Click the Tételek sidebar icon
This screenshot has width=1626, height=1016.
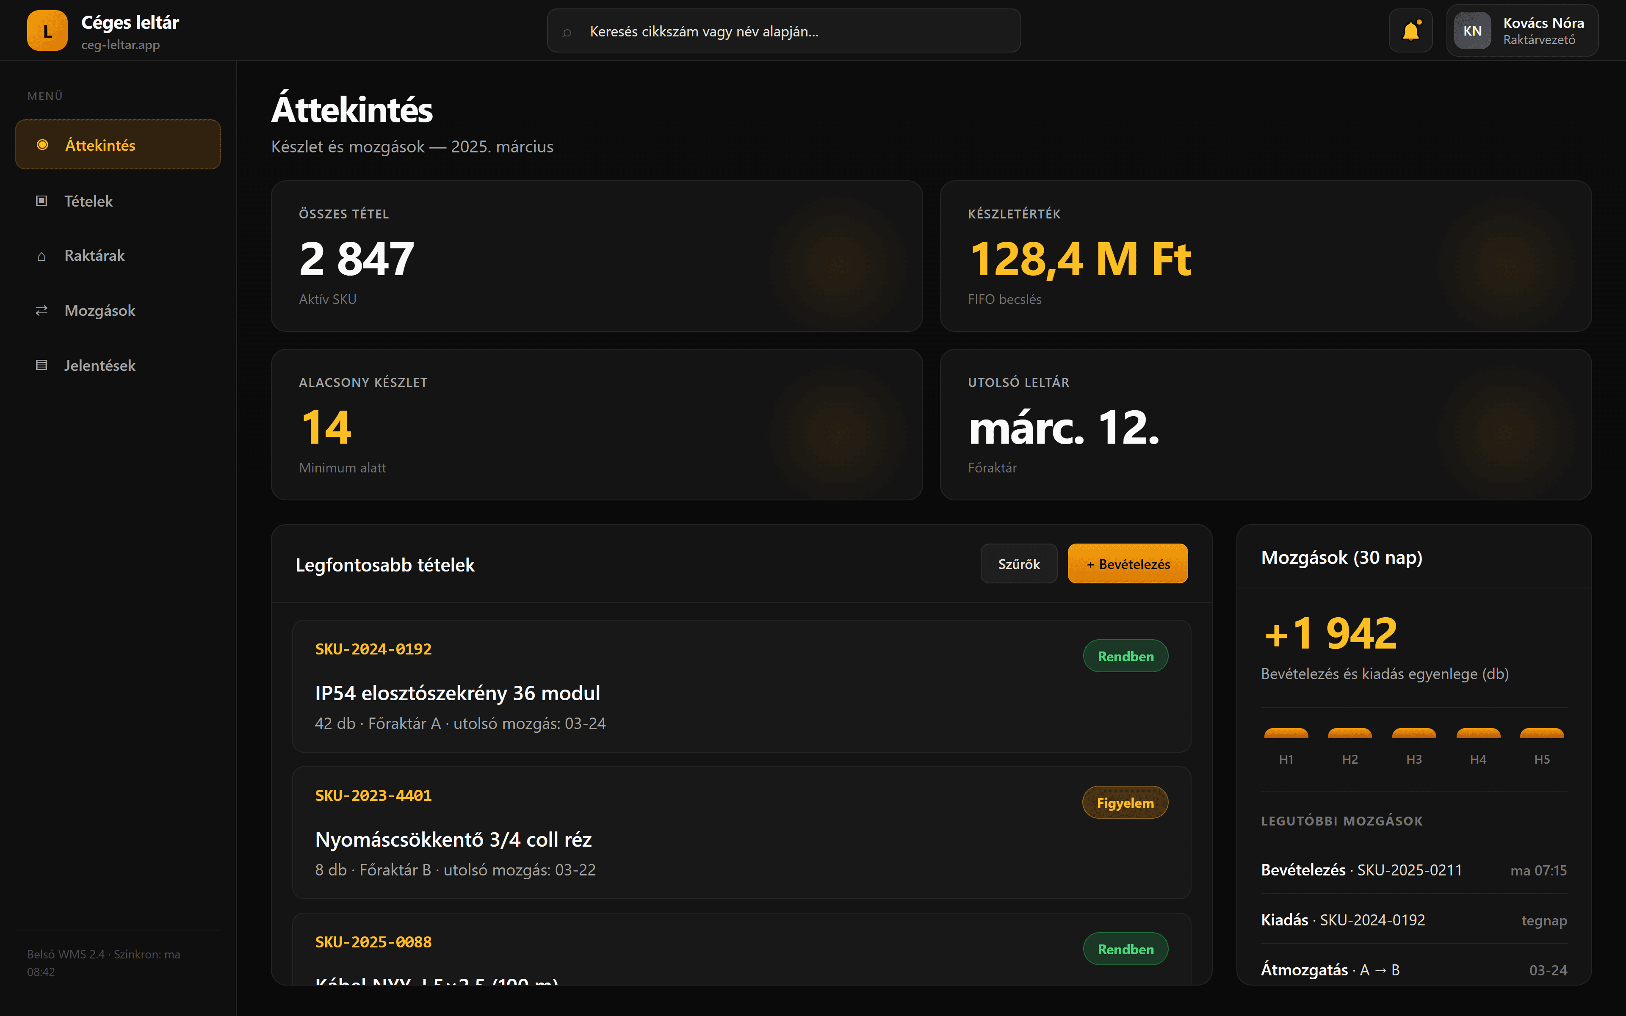[x=41, y=200]
